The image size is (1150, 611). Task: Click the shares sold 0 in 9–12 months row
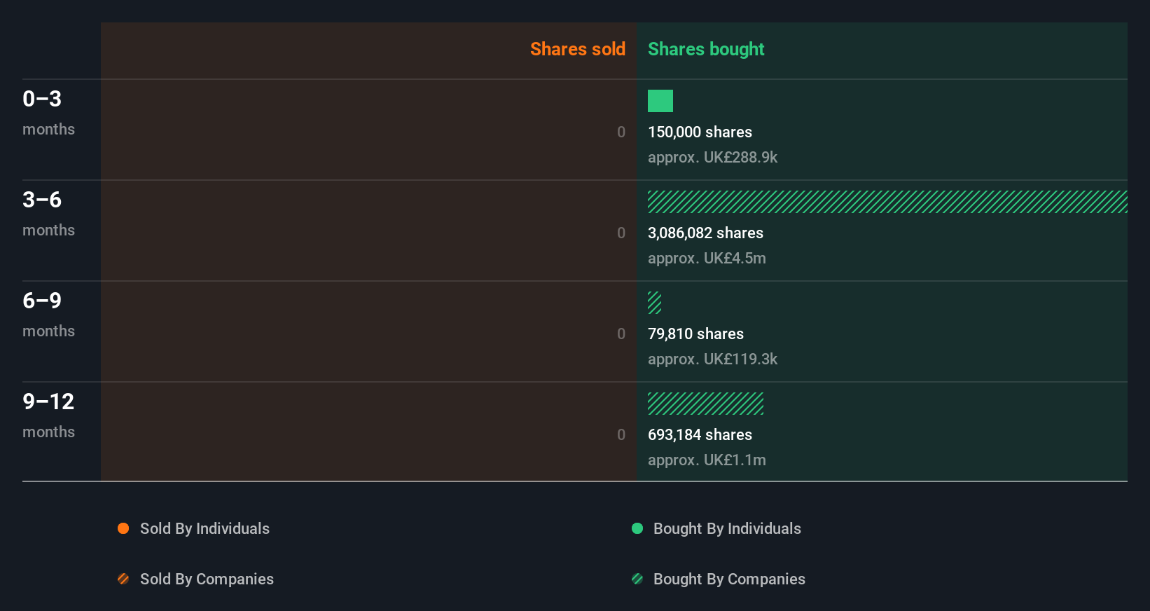tap(621, 434)
